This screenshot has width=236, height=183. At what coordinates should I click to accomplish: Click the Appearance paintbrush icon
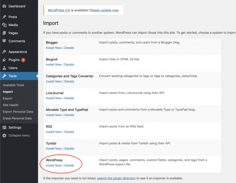[4, 52]
